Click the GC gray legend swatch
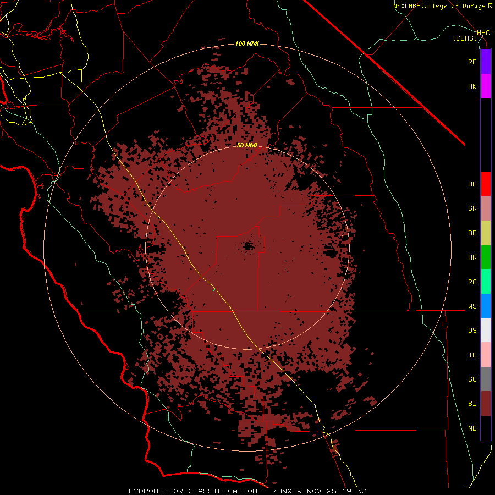 click(x=486, y=379)
